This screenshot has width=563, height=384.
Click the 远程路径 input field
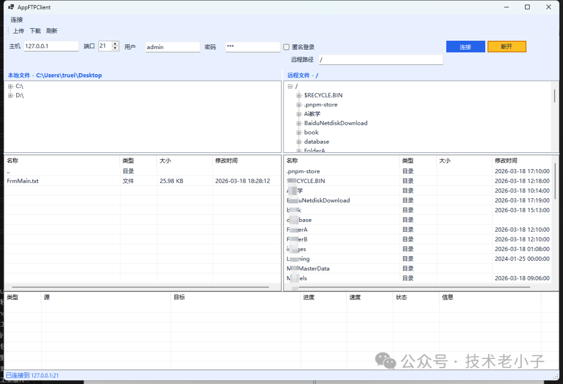[381, 60]
